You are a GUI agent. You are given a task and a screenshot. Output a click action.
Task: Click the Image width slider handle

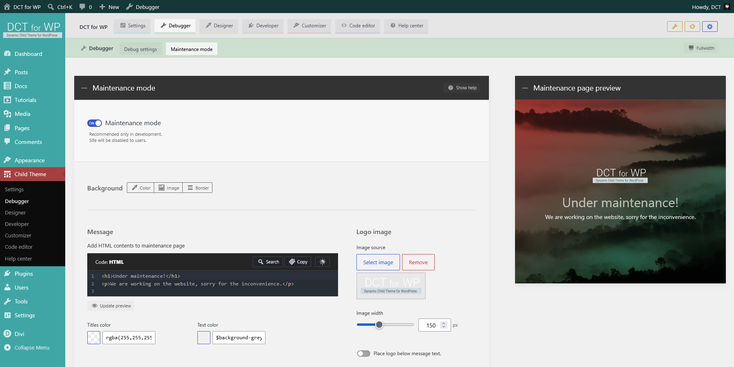379,325
